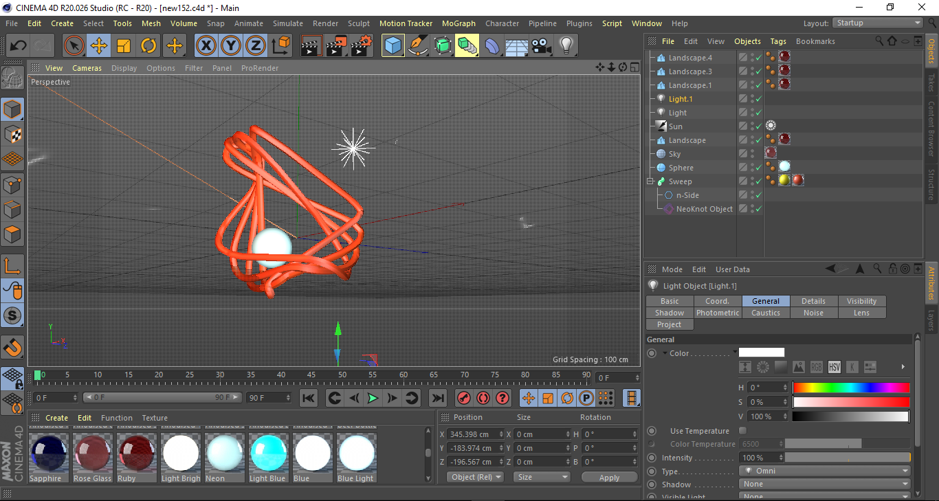This screenshot has height=501, width=939.
Task: Add a Camera object
Action: (542, 46)
